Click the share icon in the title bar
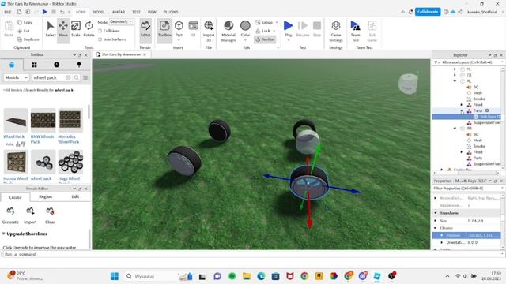This screenshot has height=284, width=506. [460, 12]
